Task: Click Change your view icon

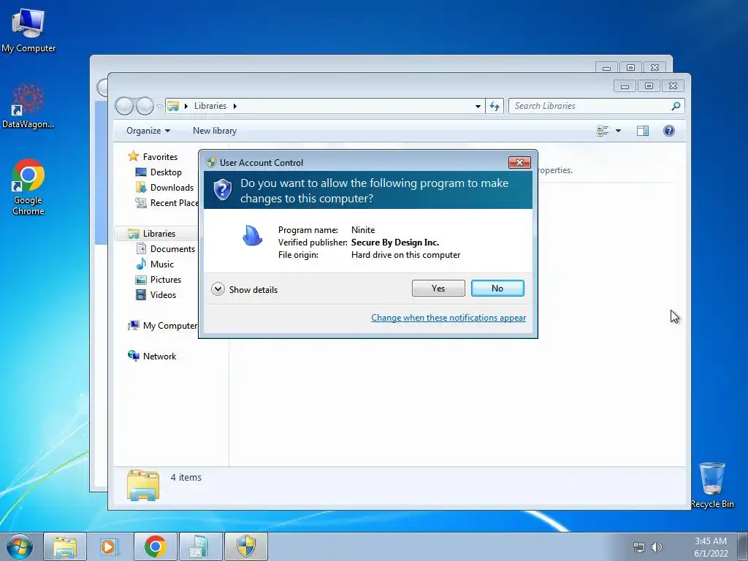Action: coord(603,131)
